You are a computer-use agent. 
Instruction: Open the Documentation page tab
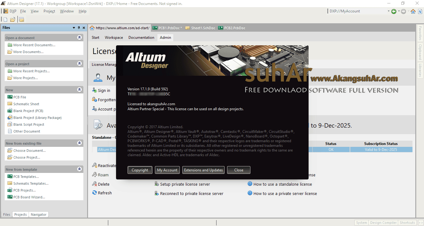click(x=141, y=38)
